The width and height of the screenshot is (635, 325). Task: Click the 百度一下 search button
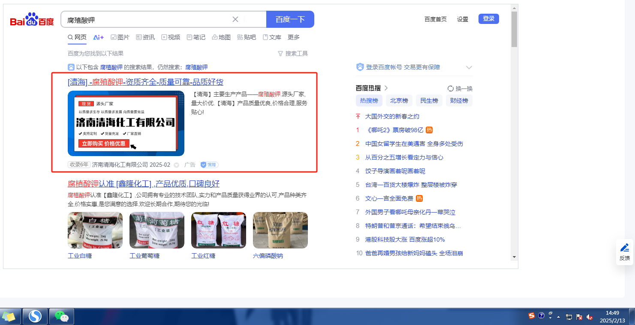(290, 19)
